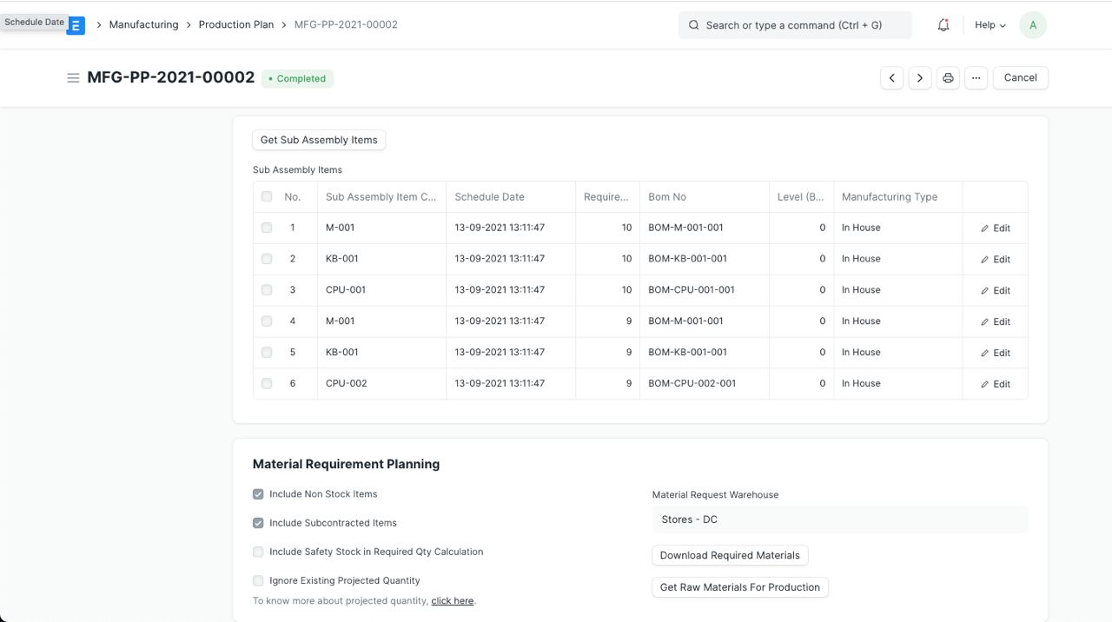Focus the search command bar

tap(795, 25)
